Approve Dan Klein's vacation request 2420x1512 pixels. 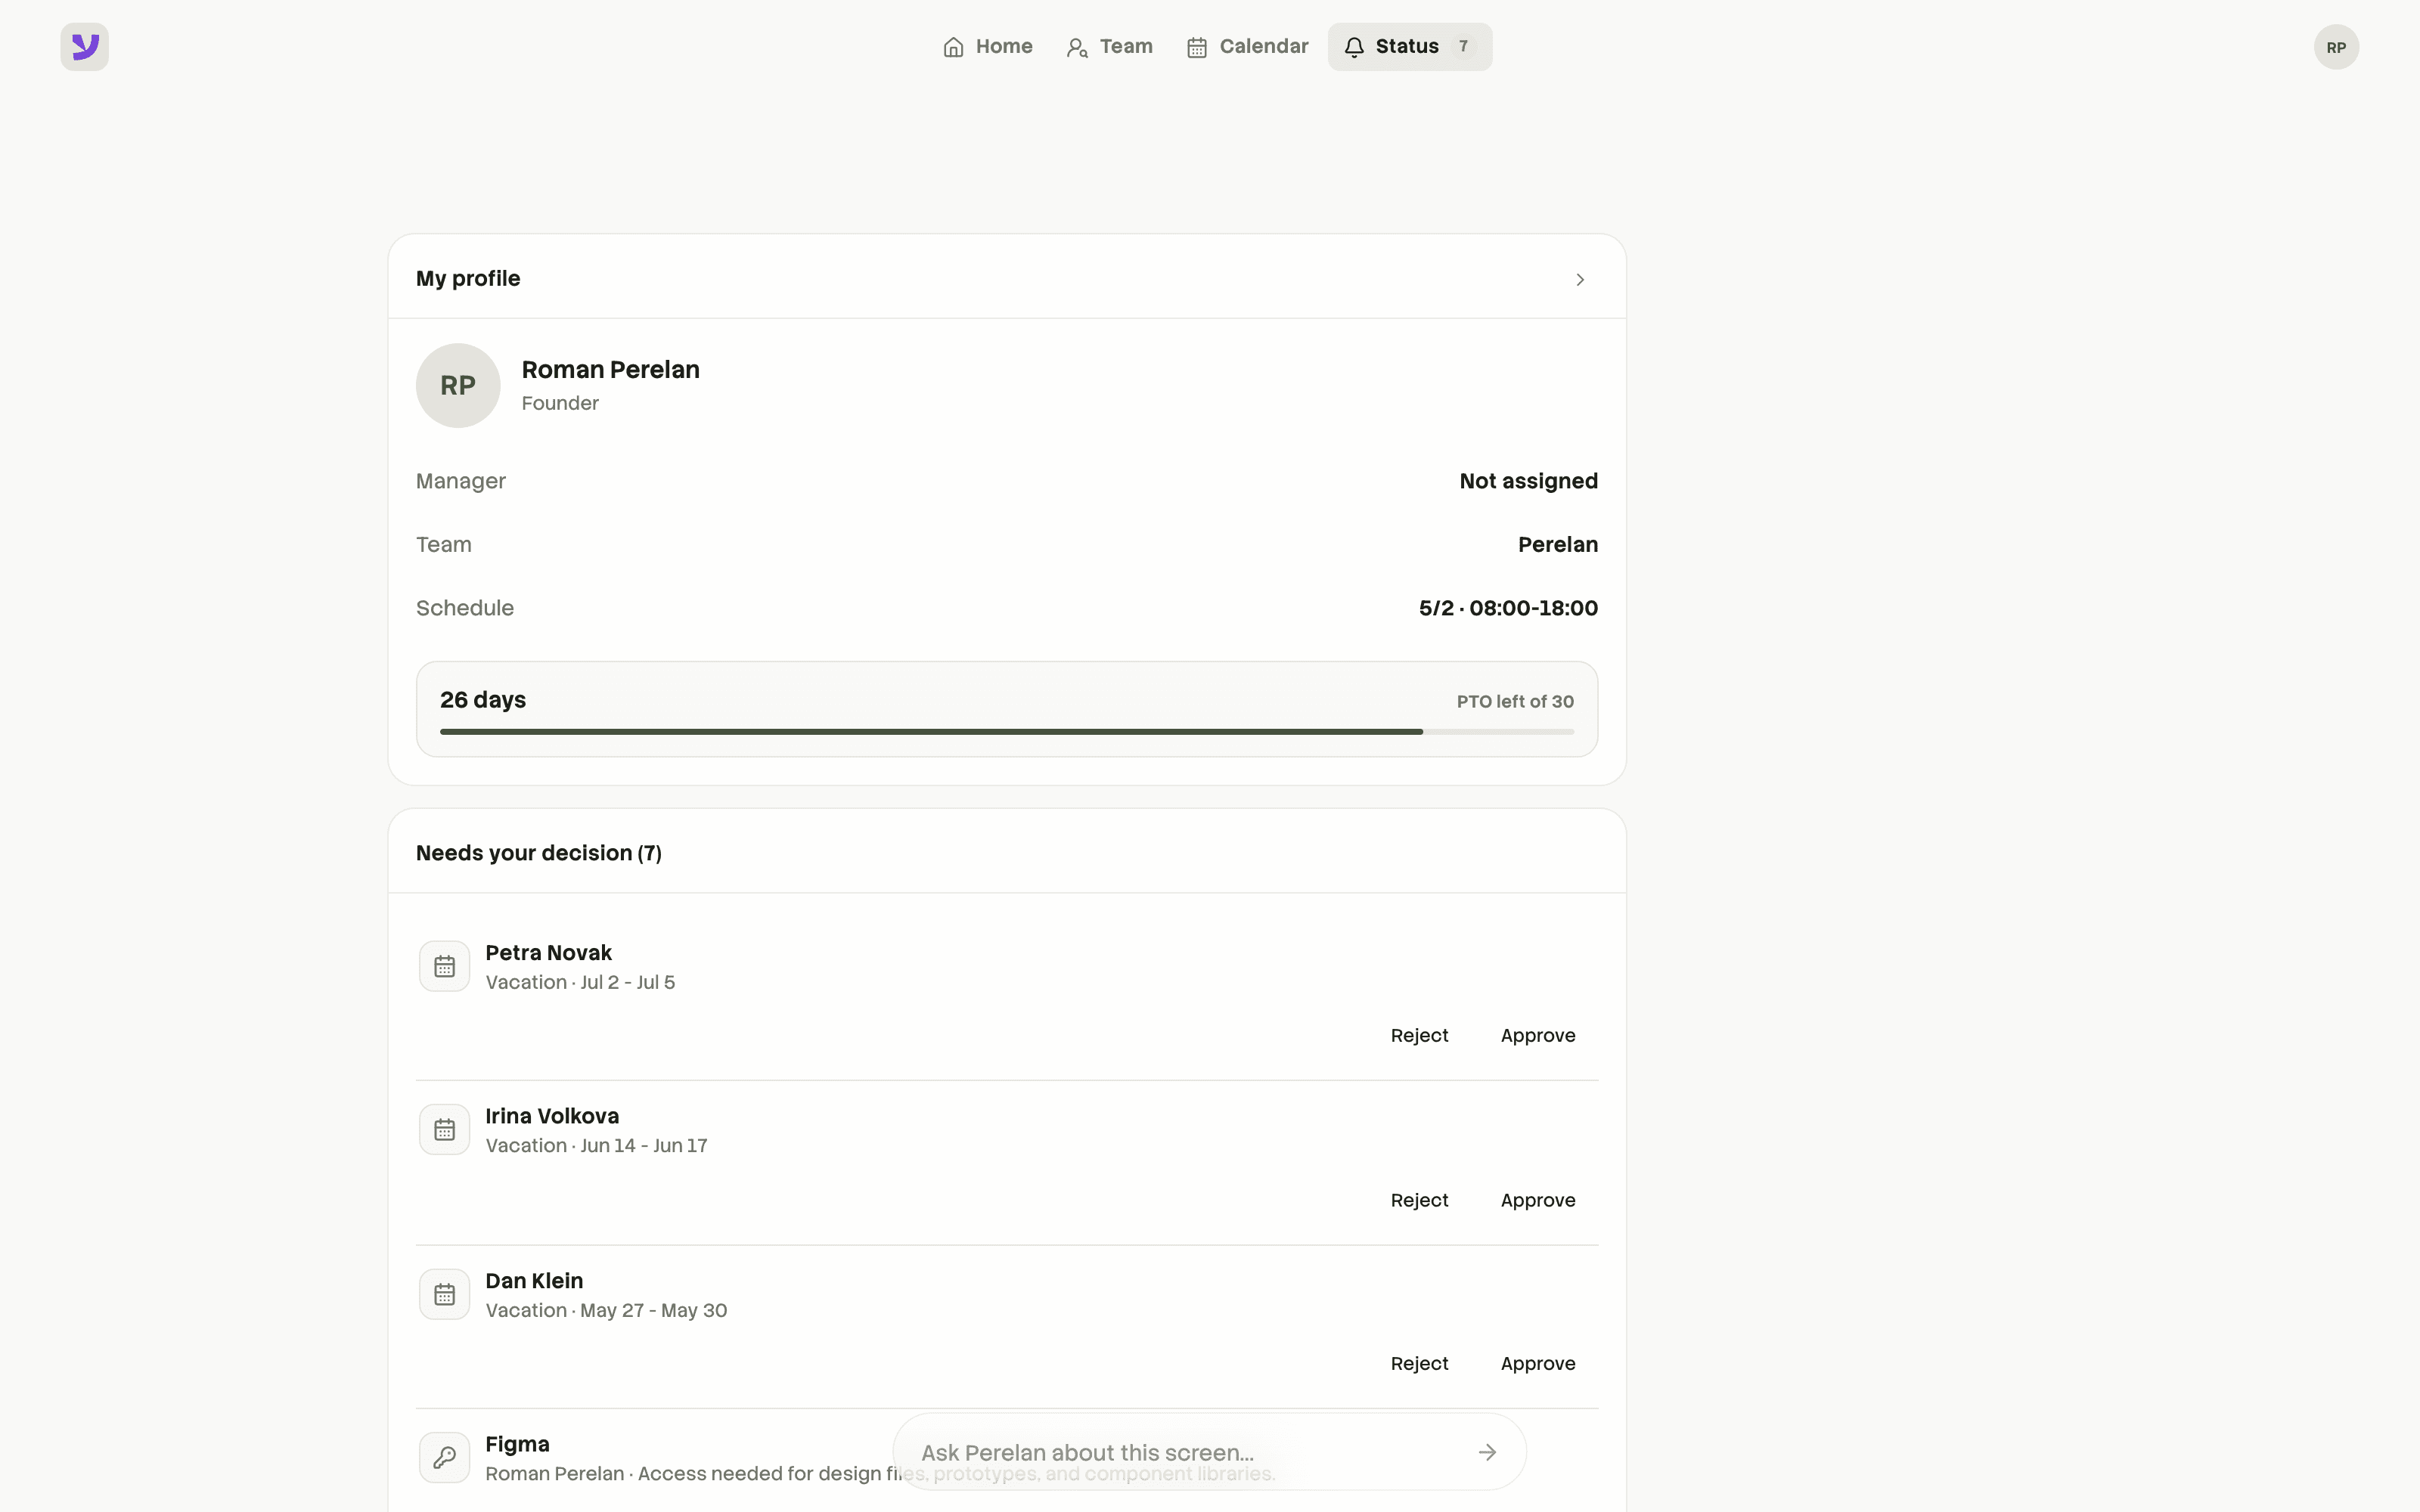[x=1538, y=1364]
